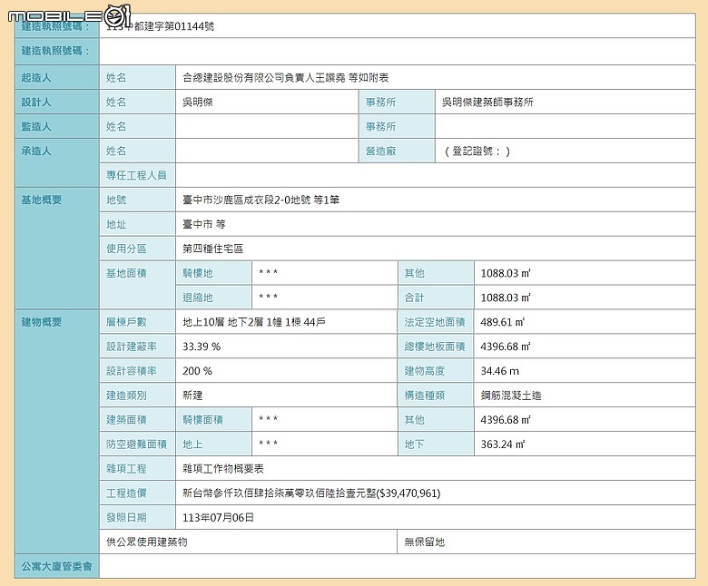Select the permit number 中都建字第01144號
The image size is (708, 586).
click(174, 26)
